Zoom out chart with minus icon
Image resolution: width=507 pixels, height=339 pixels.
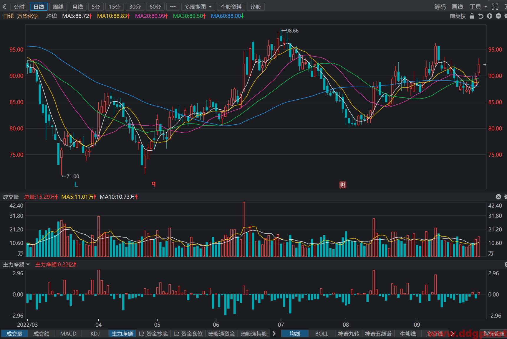(498, 16)
